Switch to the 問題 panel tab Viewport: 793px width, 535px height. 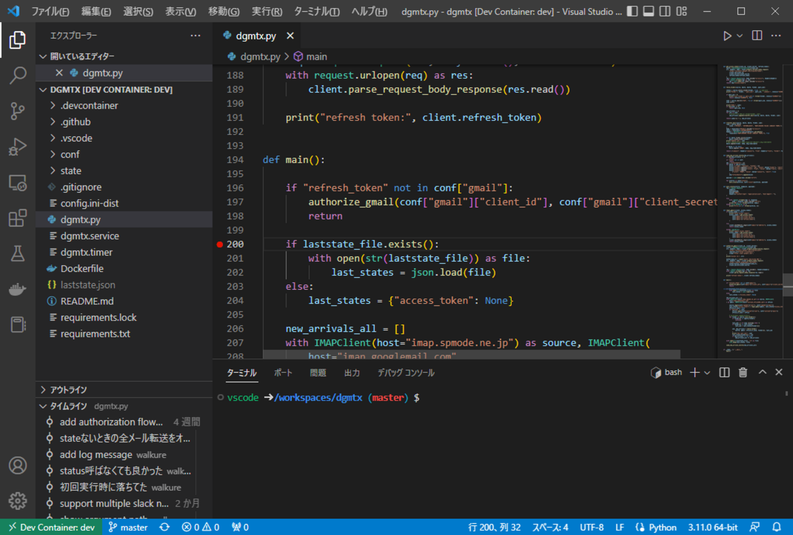tap(318, 373)
